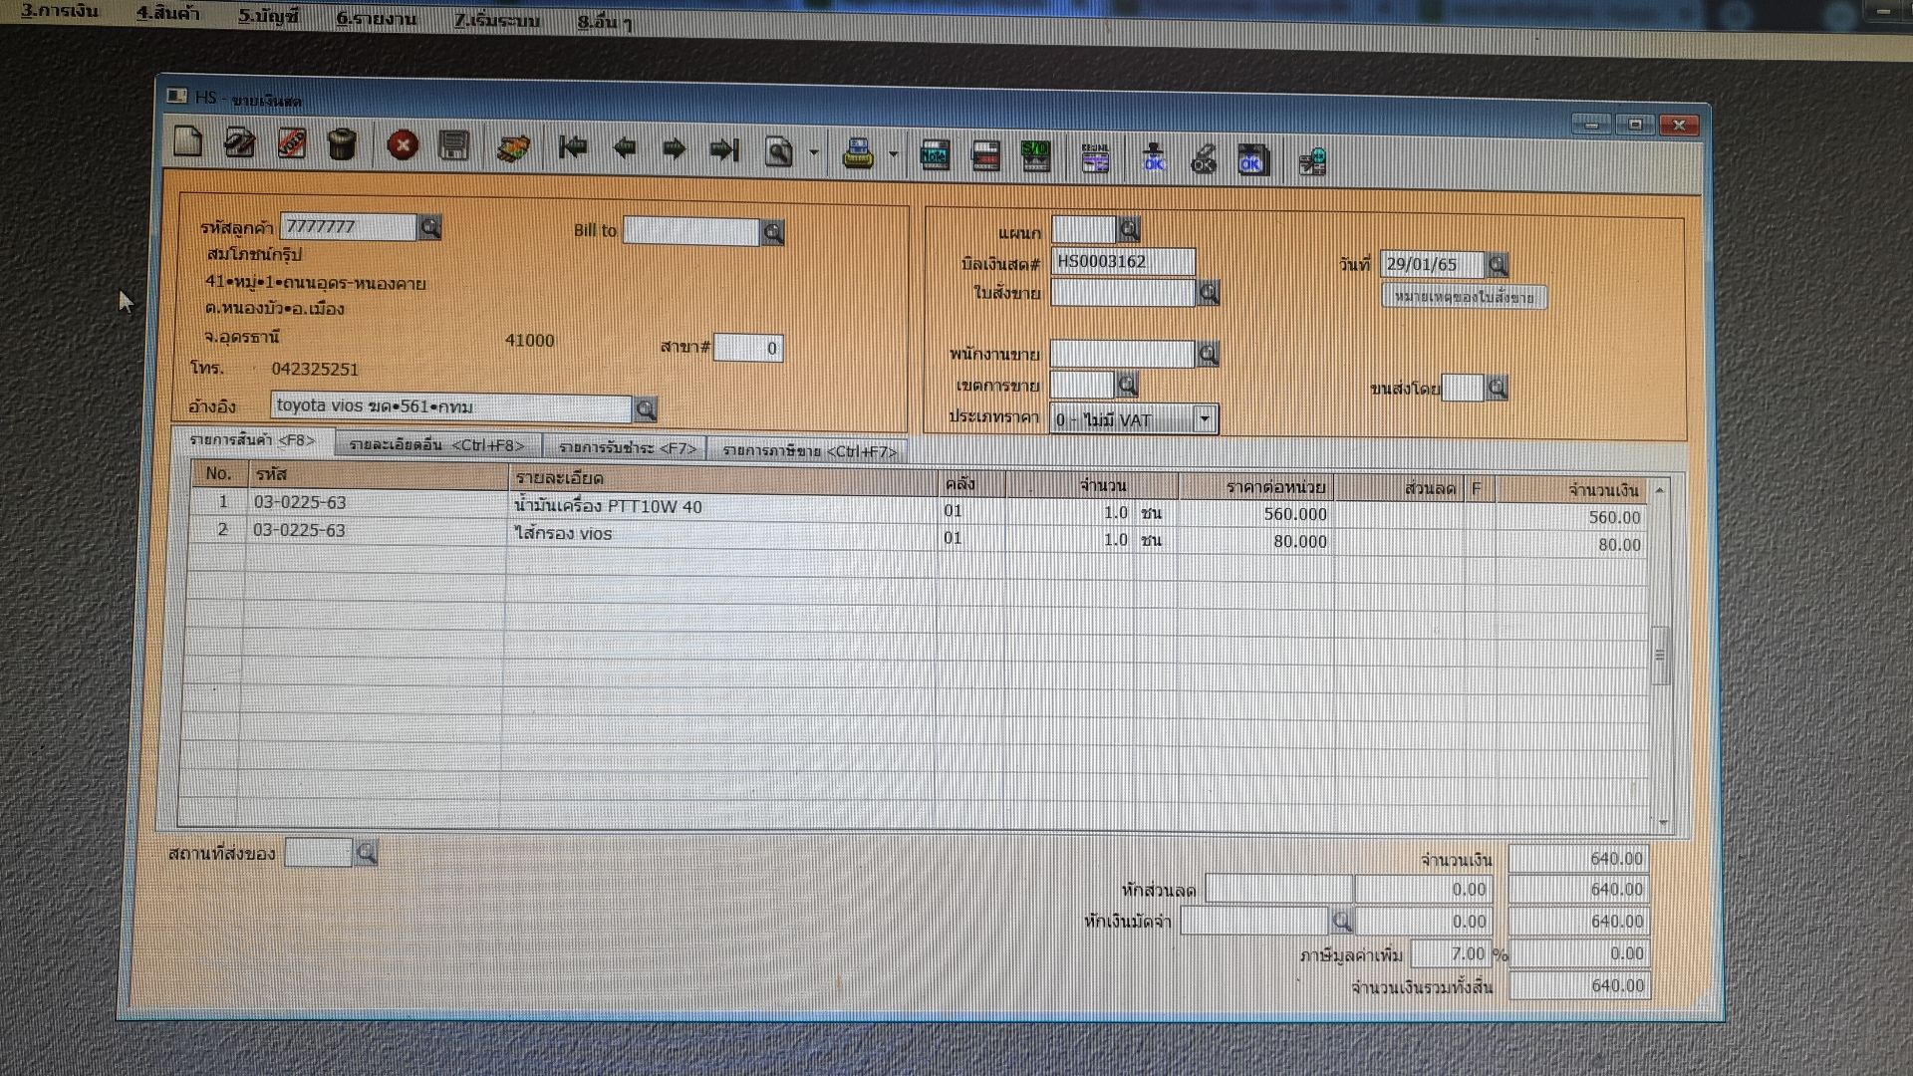The width and height of the screenshot is (1913, 1076).
Task: Click the cash bill number field HS0003162
Action: pyautogui.click(x=1123, y=262)
